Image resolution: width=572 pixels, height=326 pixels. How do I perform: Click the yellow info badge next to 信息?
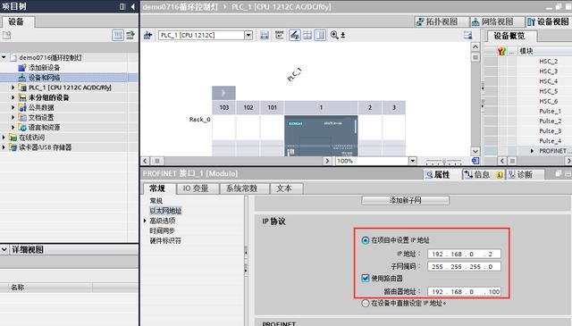[x=499, y=175]
